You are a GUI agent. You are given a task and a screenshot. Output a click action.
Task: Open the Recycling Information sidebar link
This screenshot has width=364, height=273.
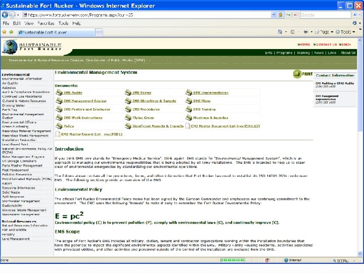point(19,188)
